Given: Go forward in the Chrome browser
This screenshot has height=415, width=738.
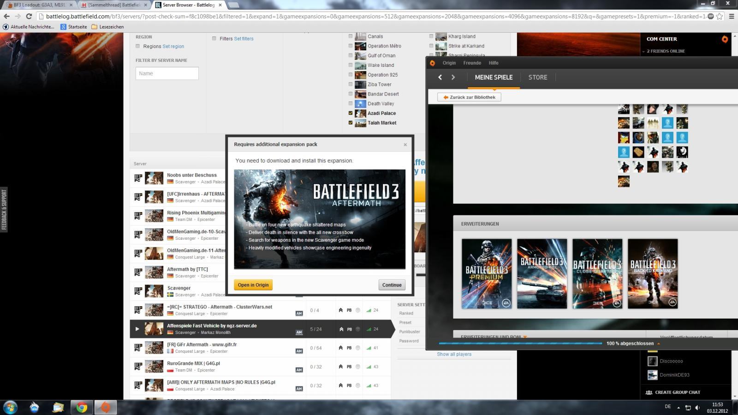Looking at the screenshot, I should [18, 16].
